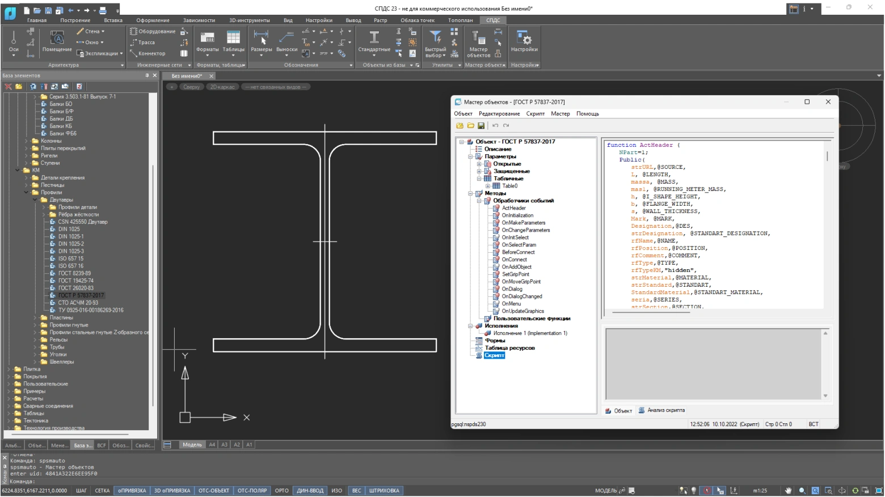Disable оПРИВЯЗКА object snap toggle
Viewport: 885px width, 497px height.
point(132,491)
